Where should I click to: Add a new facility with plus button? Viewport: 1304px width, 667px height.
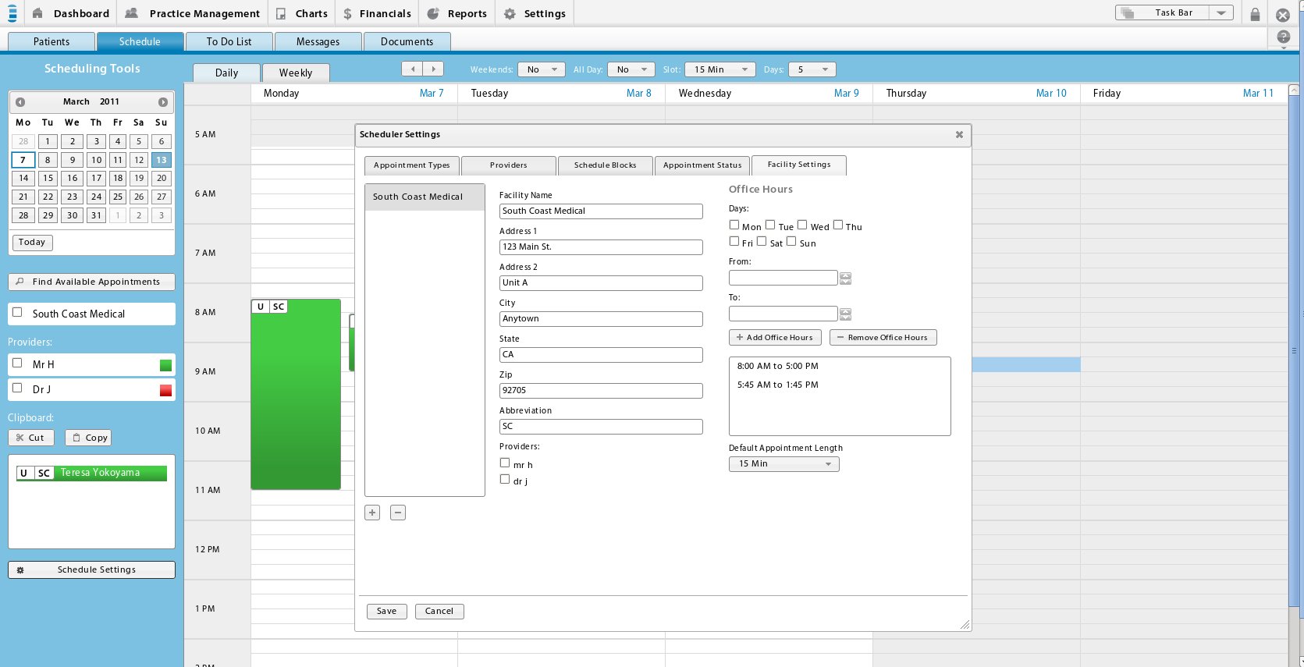tap(372, 513)
